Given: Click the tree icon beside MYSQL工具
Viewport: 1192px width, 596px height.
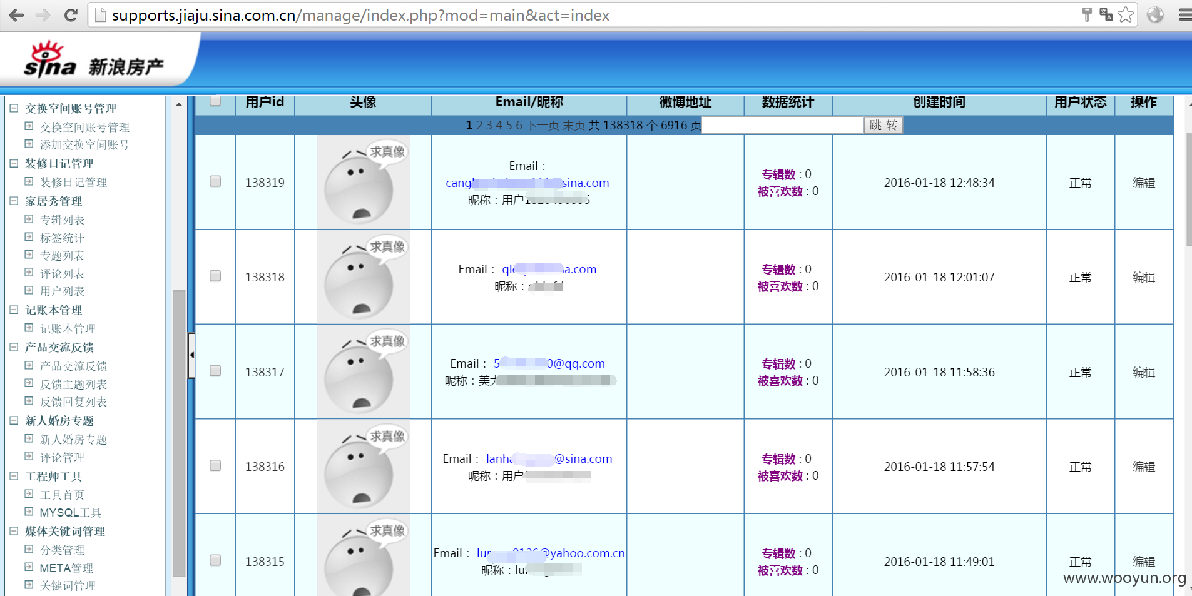Looking at the screenshot, I should pyautogui.click(x=29, y=512).
